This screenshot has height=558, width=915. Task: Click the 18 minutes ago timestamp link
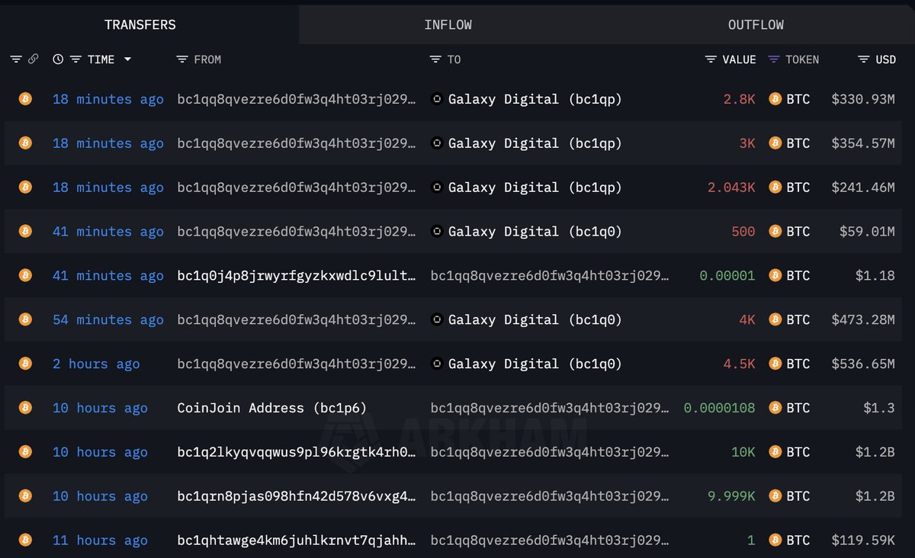pos(108,99)
